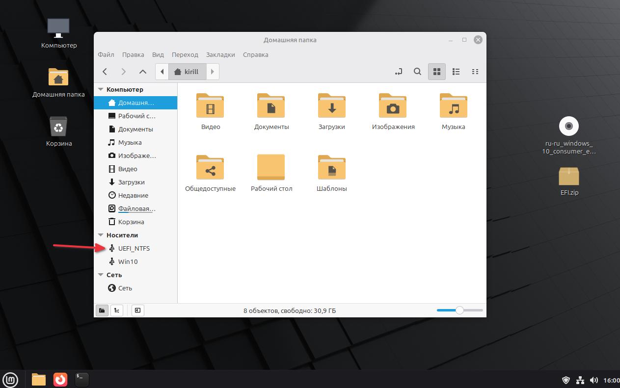Screen dimensions: 620x388
Task: Open the UEFI_NTFS drive in sidebar
Action: click(x=134, y=248)
